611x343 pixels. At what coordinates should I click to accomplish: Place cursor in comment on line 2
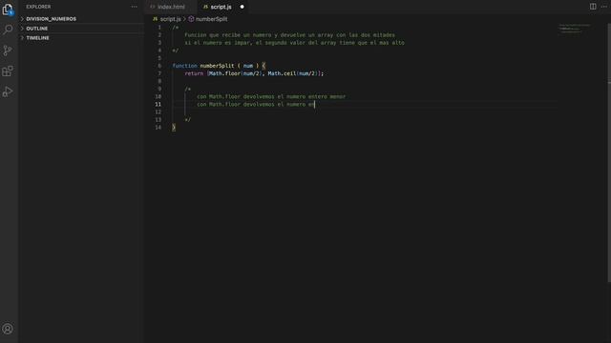[289, 35]
